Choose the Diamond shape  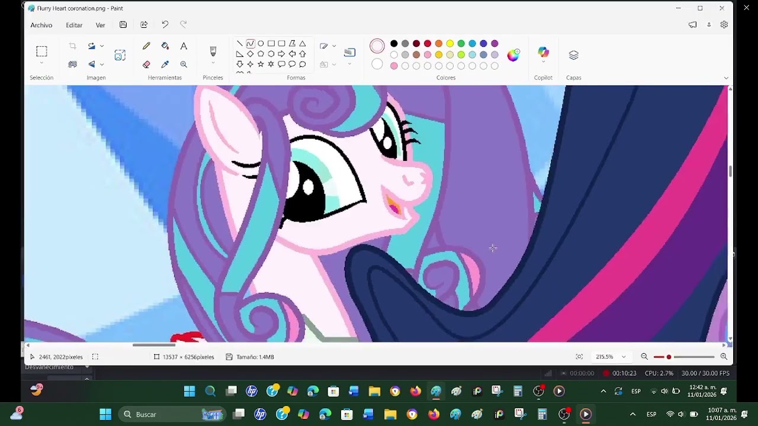pyautogui.click(x=250, y=54)
